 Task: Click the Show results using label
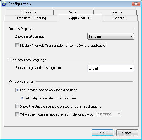tap(30, 36)
